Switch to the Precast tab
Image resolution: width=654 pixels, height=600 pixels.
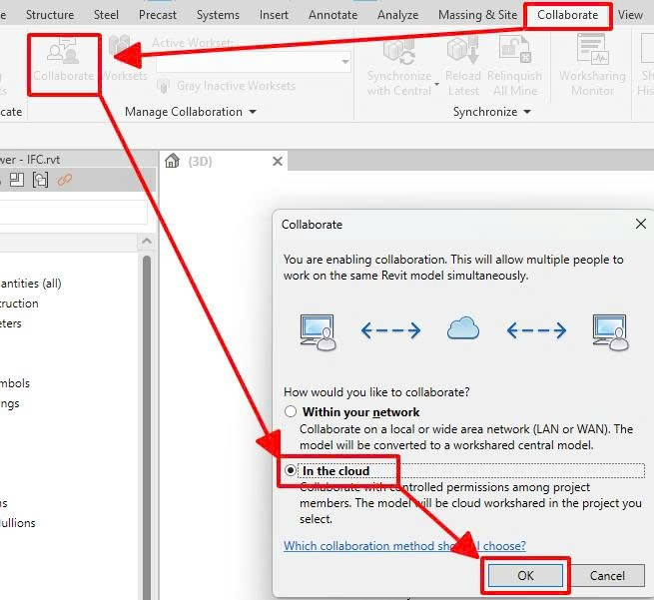pos(157,15)
